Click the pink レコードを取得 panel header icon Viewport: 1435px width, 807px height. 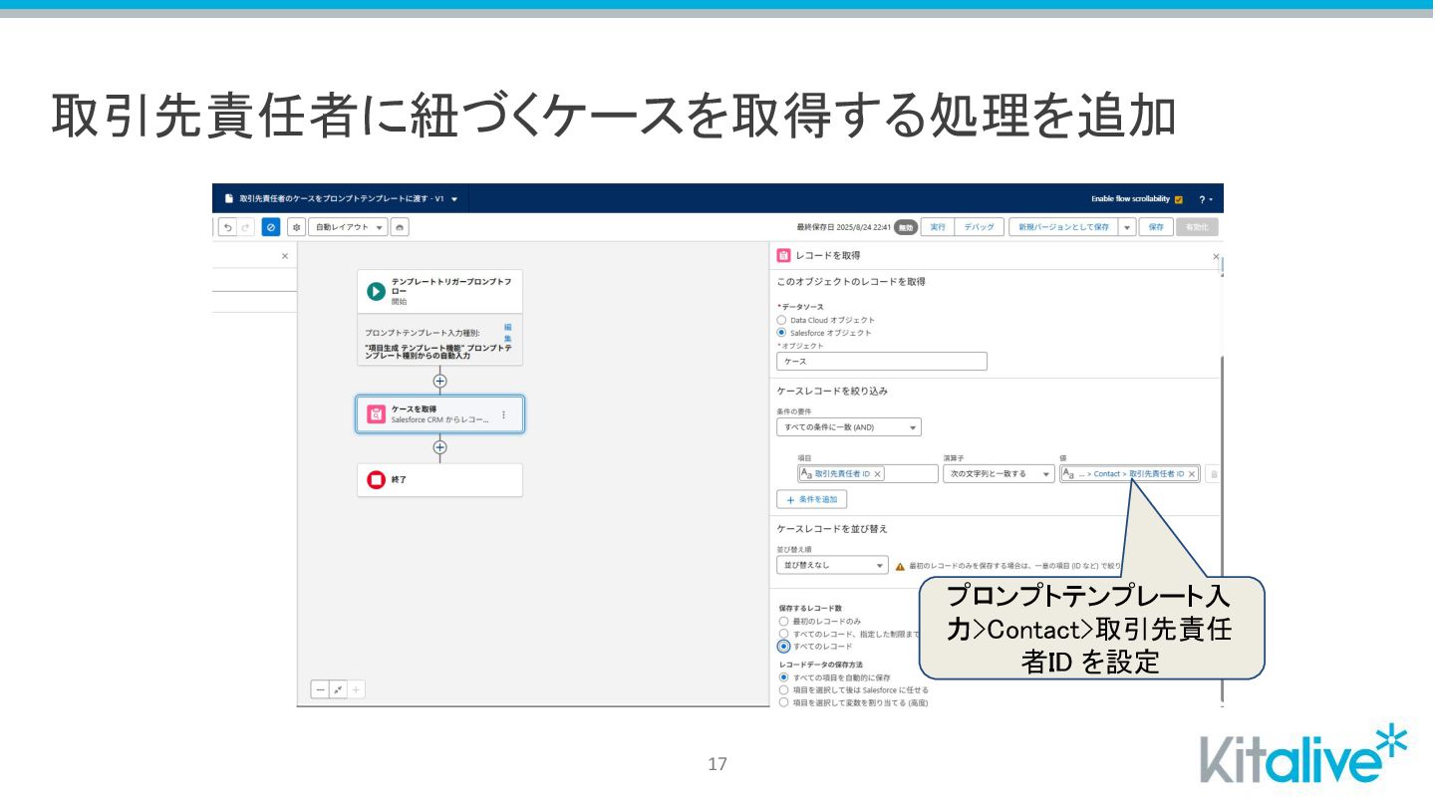783,256
